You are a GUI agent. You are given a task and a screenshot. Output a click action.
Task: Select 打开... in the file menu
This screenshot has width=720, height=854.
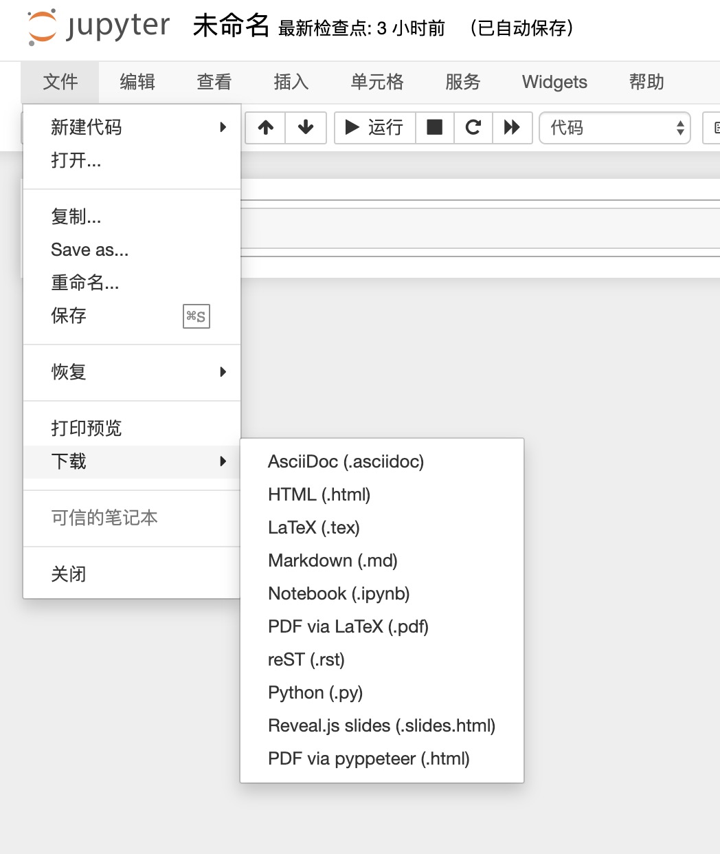tap(132, 160)
